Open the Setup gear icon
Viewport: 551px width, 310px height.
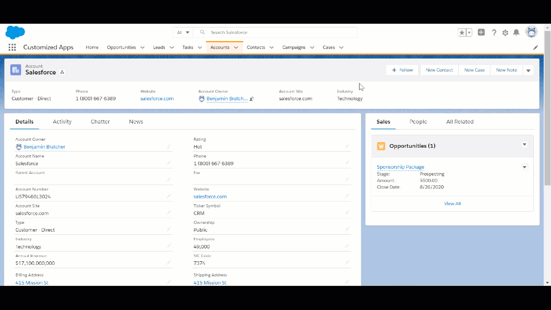point(505,32)
